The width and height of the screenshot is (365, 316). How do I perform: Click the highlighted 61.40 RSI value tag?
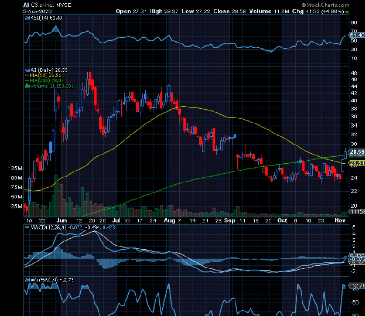(355, 34)
